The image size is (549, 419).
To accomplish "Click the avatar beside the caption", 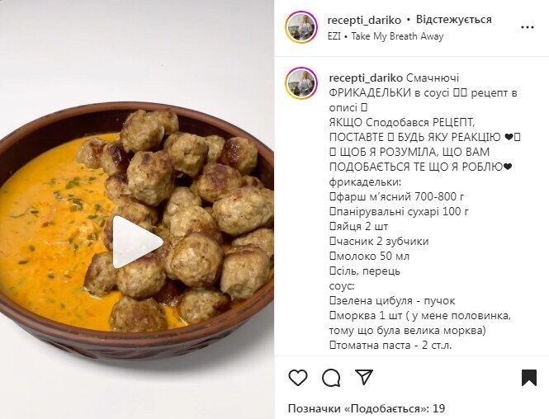I will pyautogui.click(x=301, y=83).
